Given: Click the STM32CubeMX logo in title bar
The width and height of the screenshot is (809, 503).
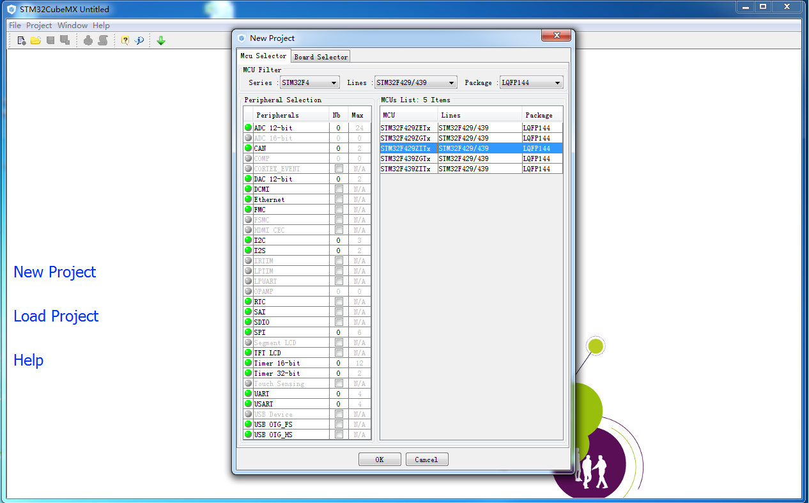Looking at the screenshot, I should coord(11,9).
